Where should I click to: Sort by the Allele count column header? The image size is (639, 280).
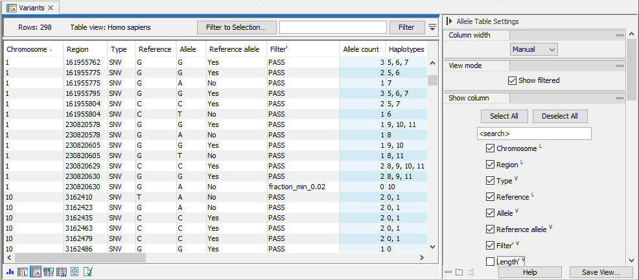[362, 49]
